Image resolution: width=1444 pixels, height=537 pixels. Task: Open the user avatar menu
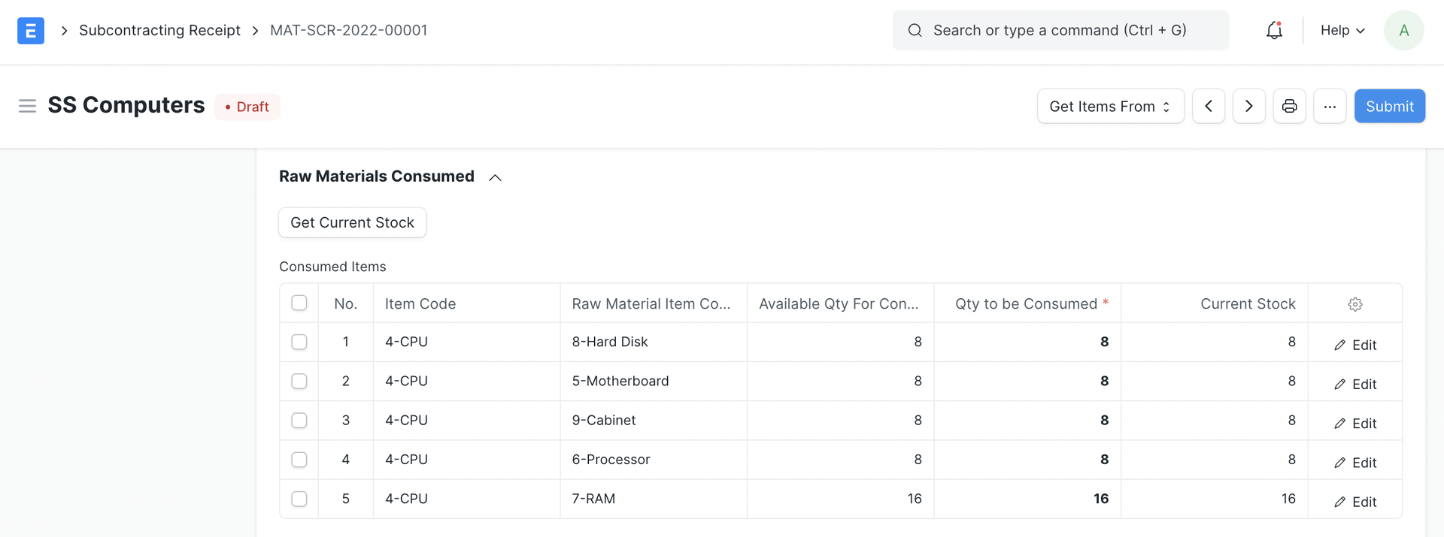tap(1403, 31)
